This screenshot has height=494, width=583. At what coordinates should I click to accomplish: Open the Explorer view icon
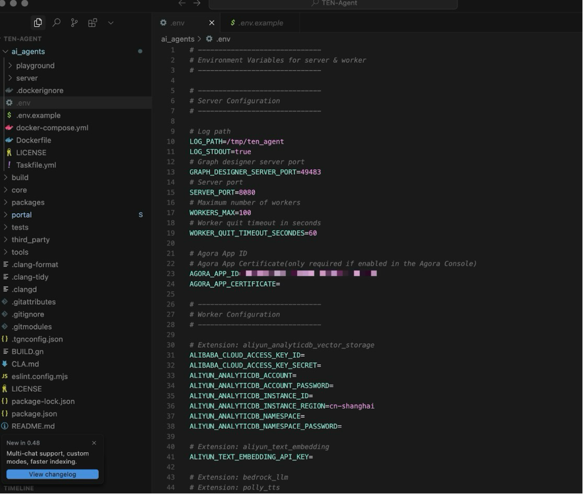38,23
